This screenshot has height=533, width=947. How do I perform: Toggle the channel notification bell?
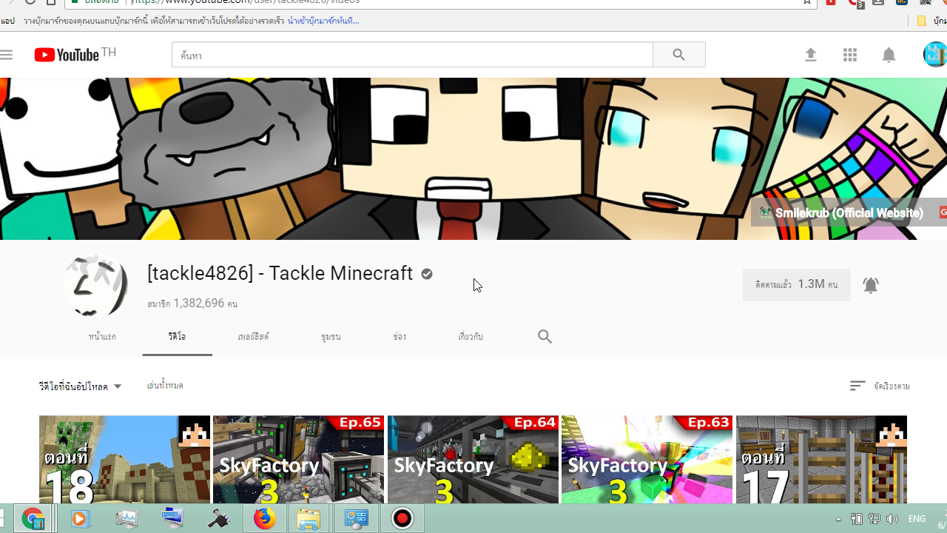[871, 285]
